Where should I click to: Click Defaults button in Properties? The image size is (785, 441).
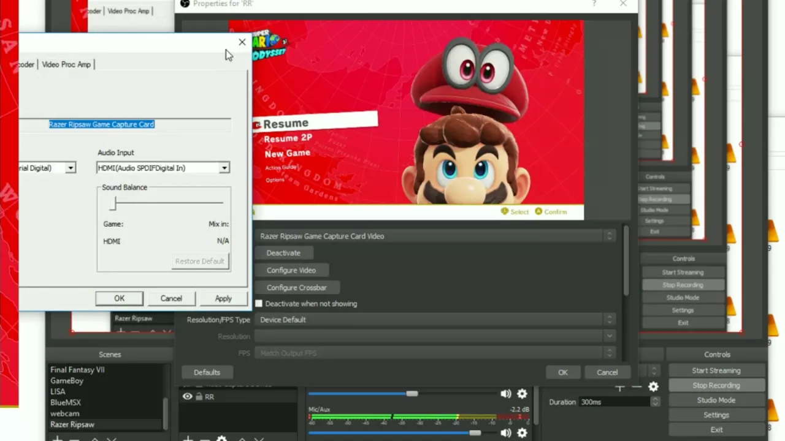(x=207, y=372)
